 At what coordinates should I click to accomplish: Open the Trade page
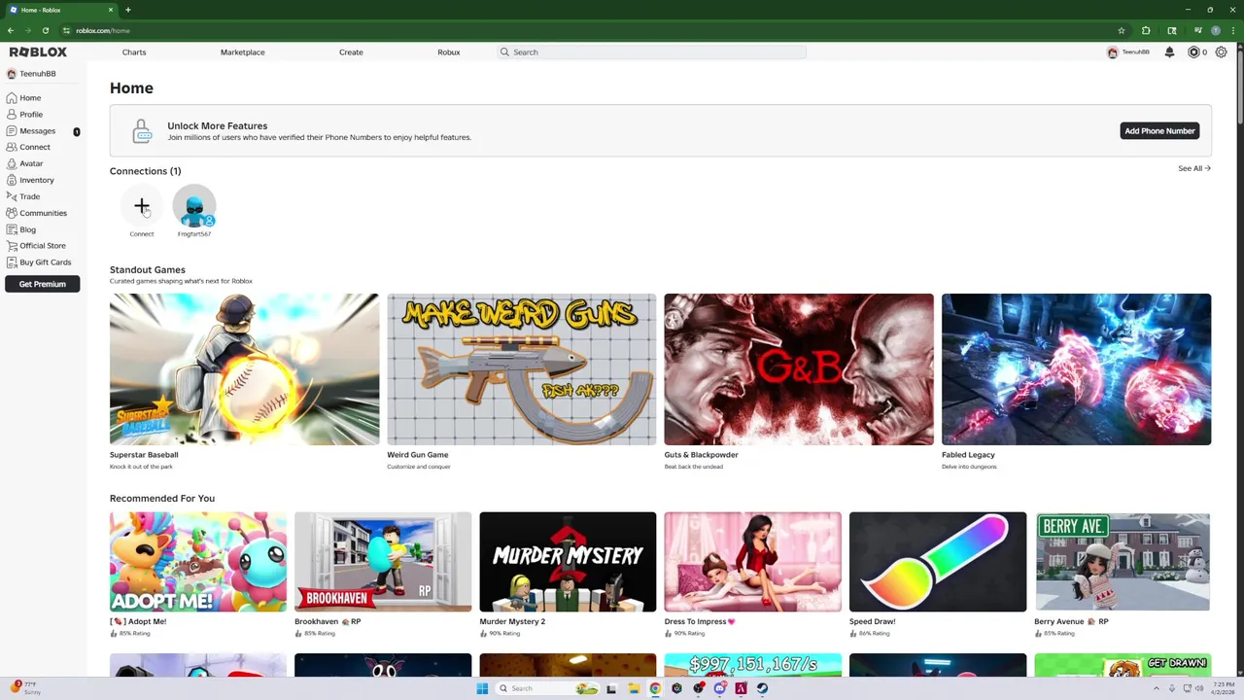[x=22, y=197]
